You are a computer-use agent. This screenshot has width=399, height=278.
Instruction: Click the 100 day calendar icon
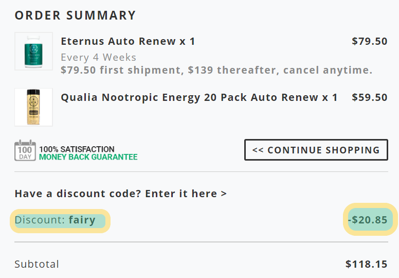click(25, 150)
